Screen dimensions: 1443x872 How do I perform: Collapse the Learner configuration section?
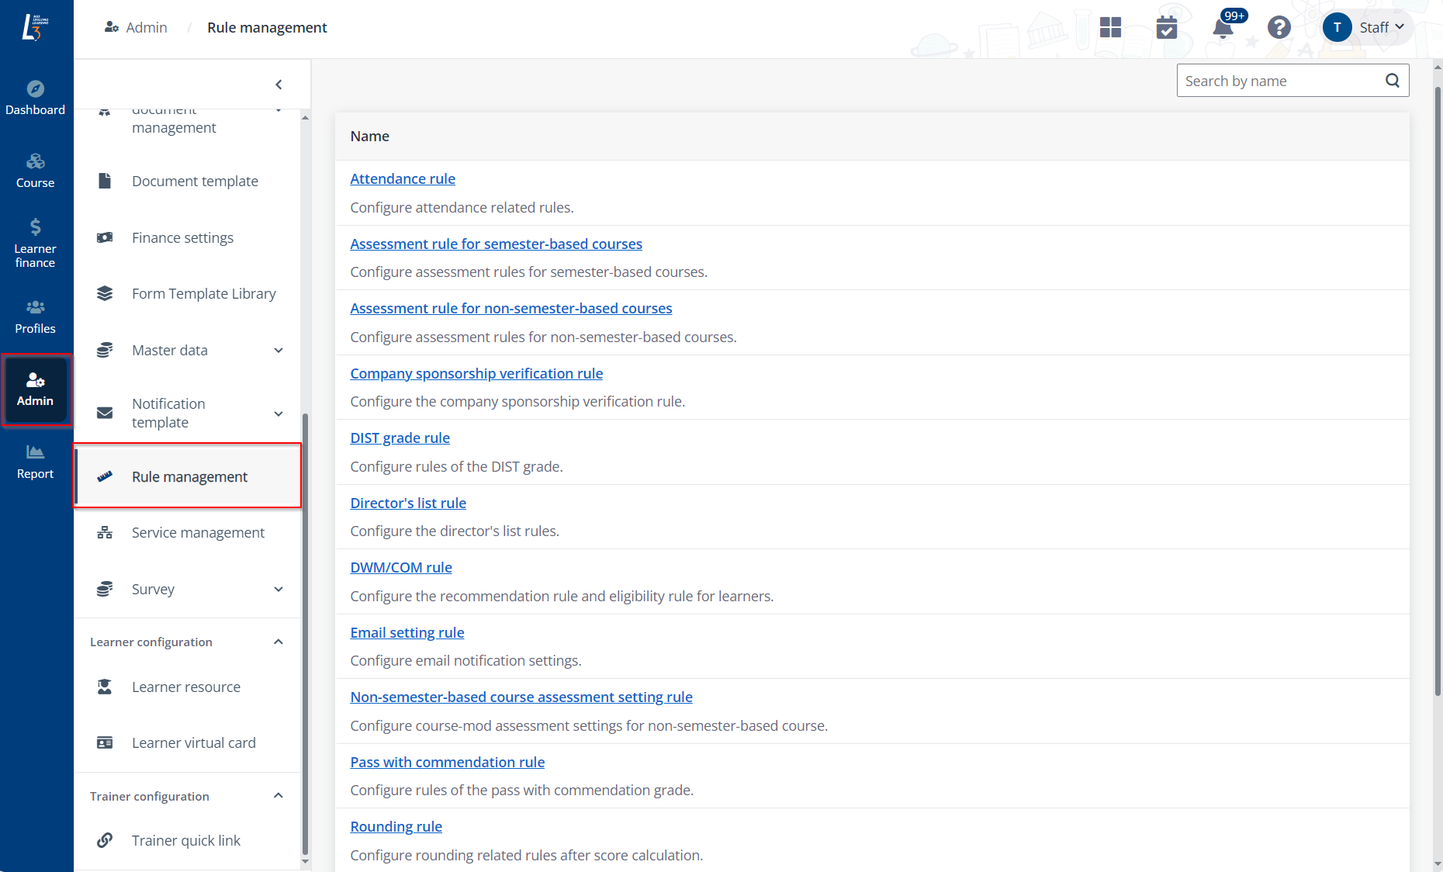point(279,642)
